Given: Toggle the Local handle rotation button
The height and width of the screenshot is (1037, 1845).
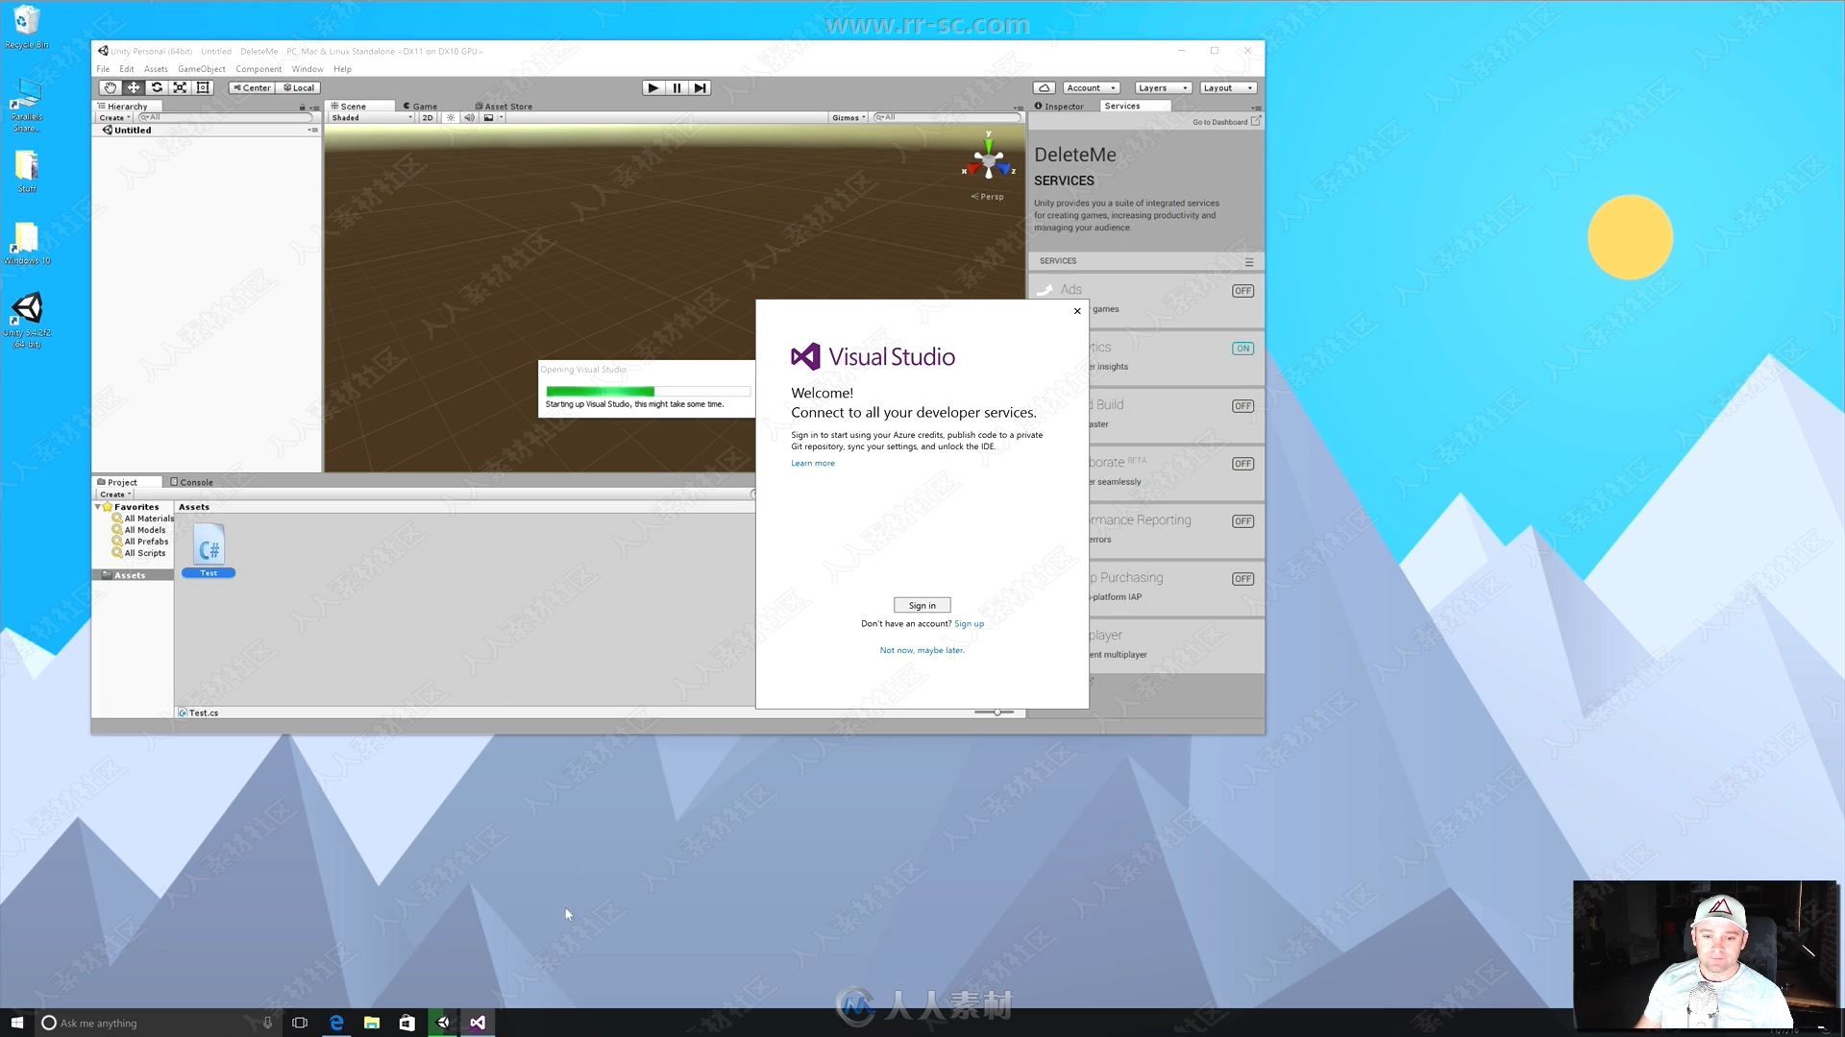Looking at the screenshot, I should (x=298, y=87).
